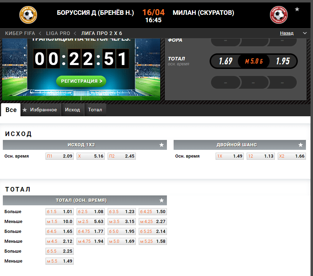The image size is (313, 276).
Task: Select over б 5.25 at 2.14
Action: [153, 231]
